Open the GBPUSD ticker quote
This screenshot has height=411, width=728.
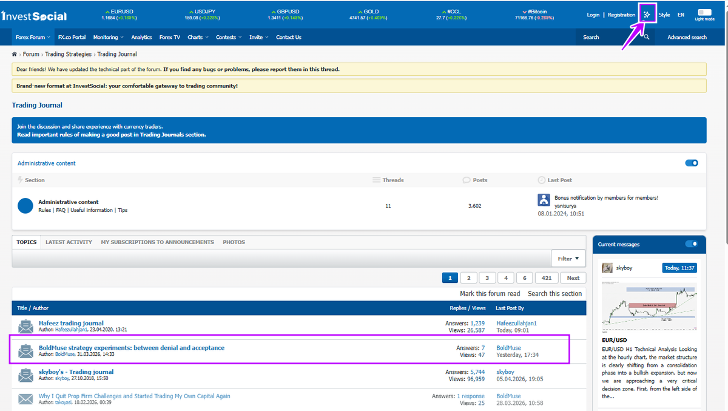tap(285, 15)
